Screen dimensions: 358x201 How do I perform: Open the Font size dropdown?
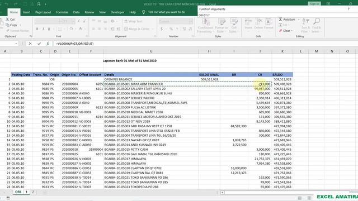(x=73, y=21)
